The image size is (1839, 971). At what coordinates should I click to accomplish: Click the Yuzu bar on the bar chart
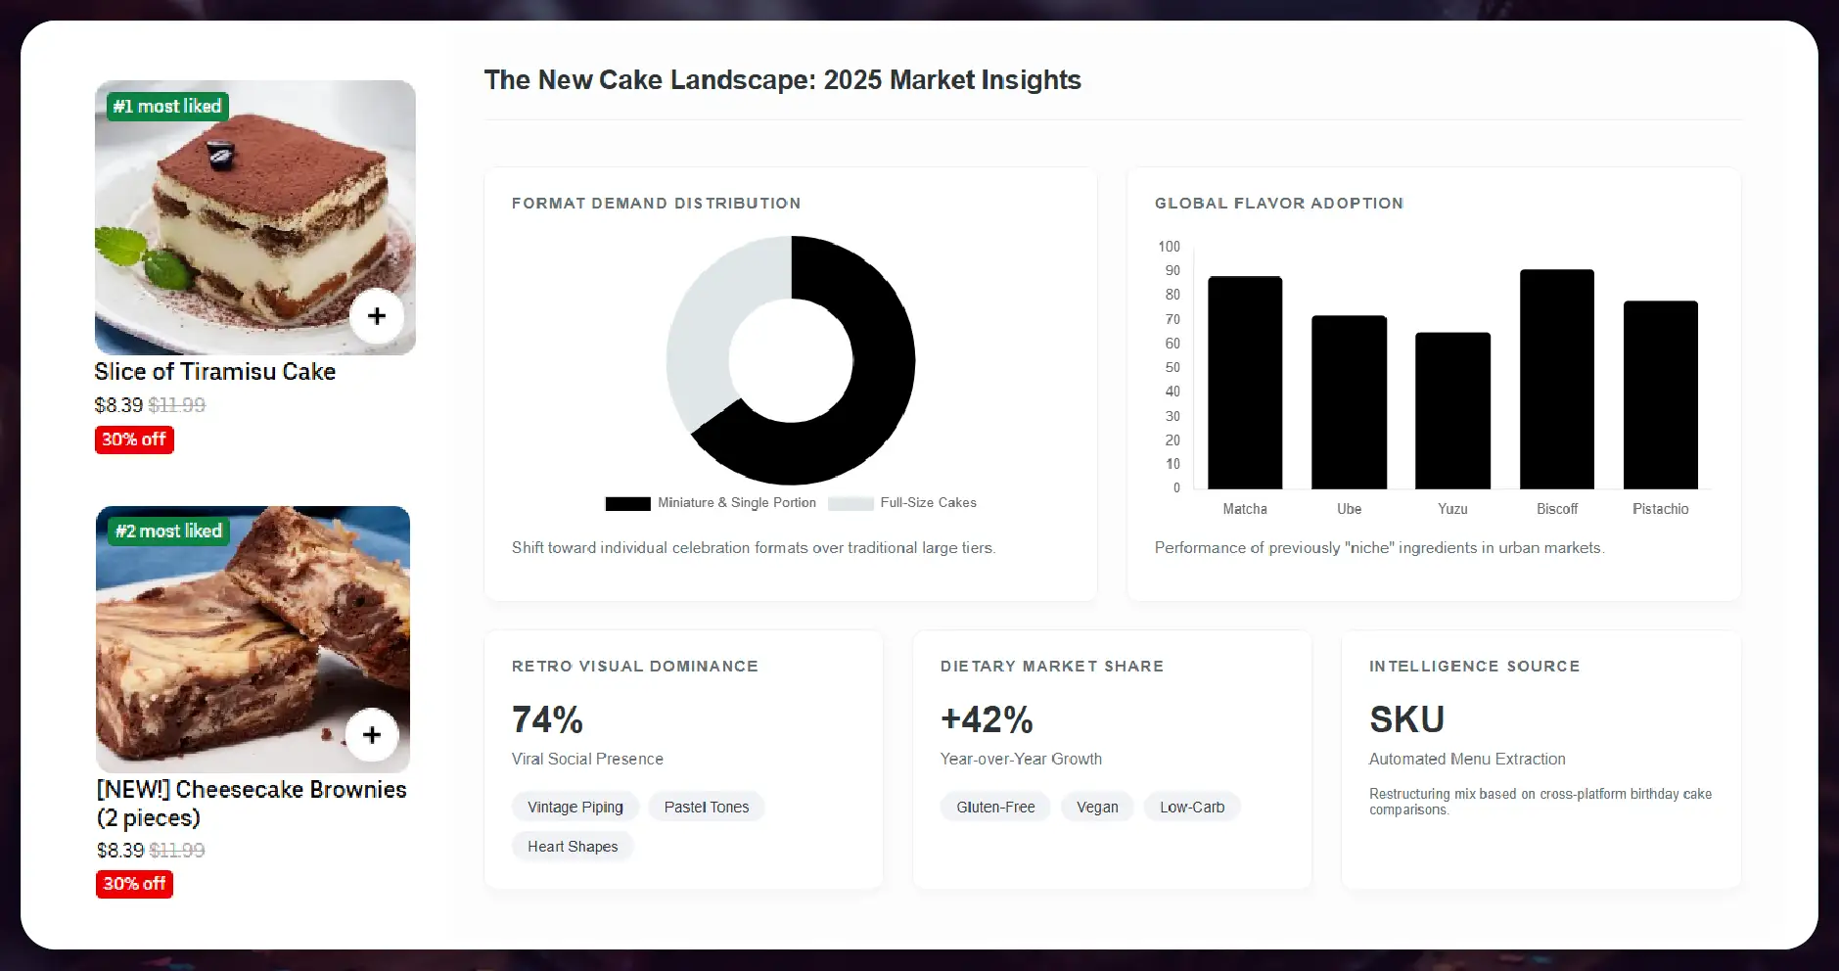1452,411
